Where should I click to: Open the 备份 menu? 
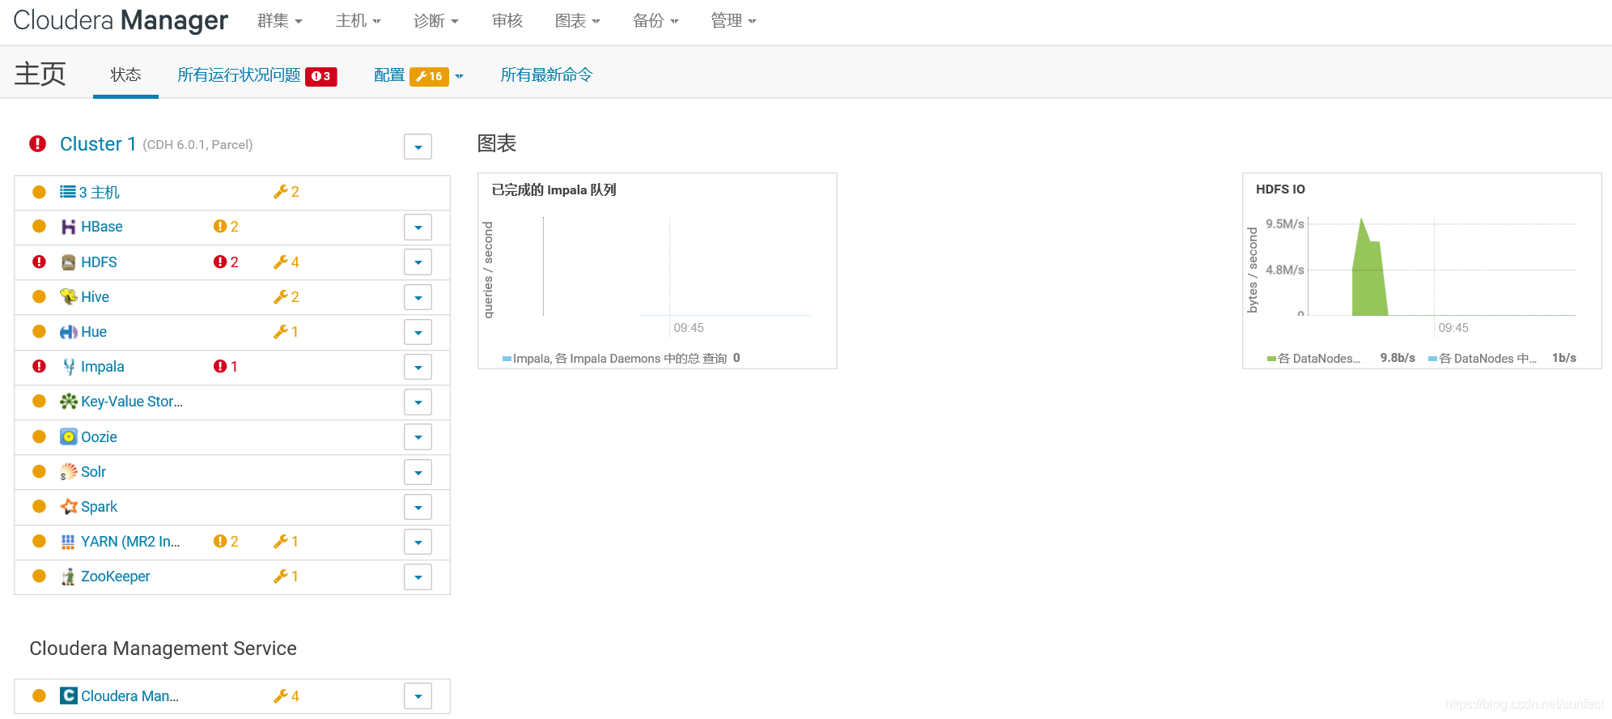(x=655, y=21)
